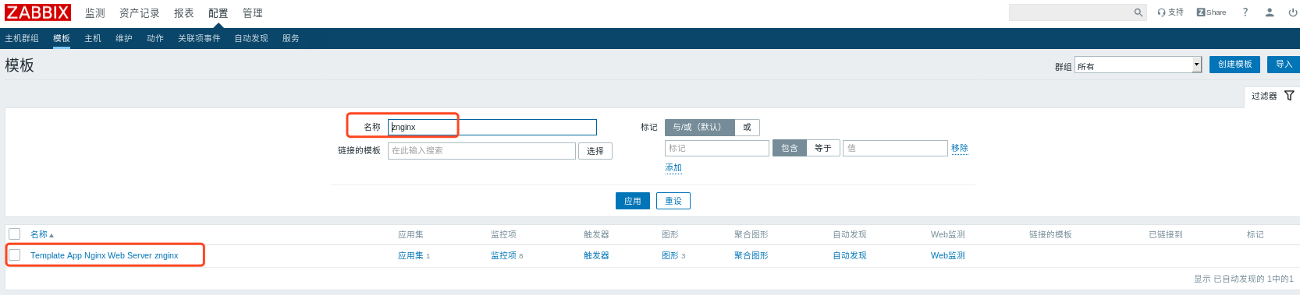Open the help question mark icon
Screen dimensions: 1300x295
pyautogui.click(x=1245, y=12)
